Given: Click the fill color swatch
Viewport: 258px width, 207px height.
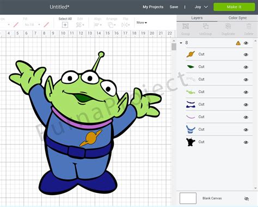Looking at the screenshot, I should 46,25.
